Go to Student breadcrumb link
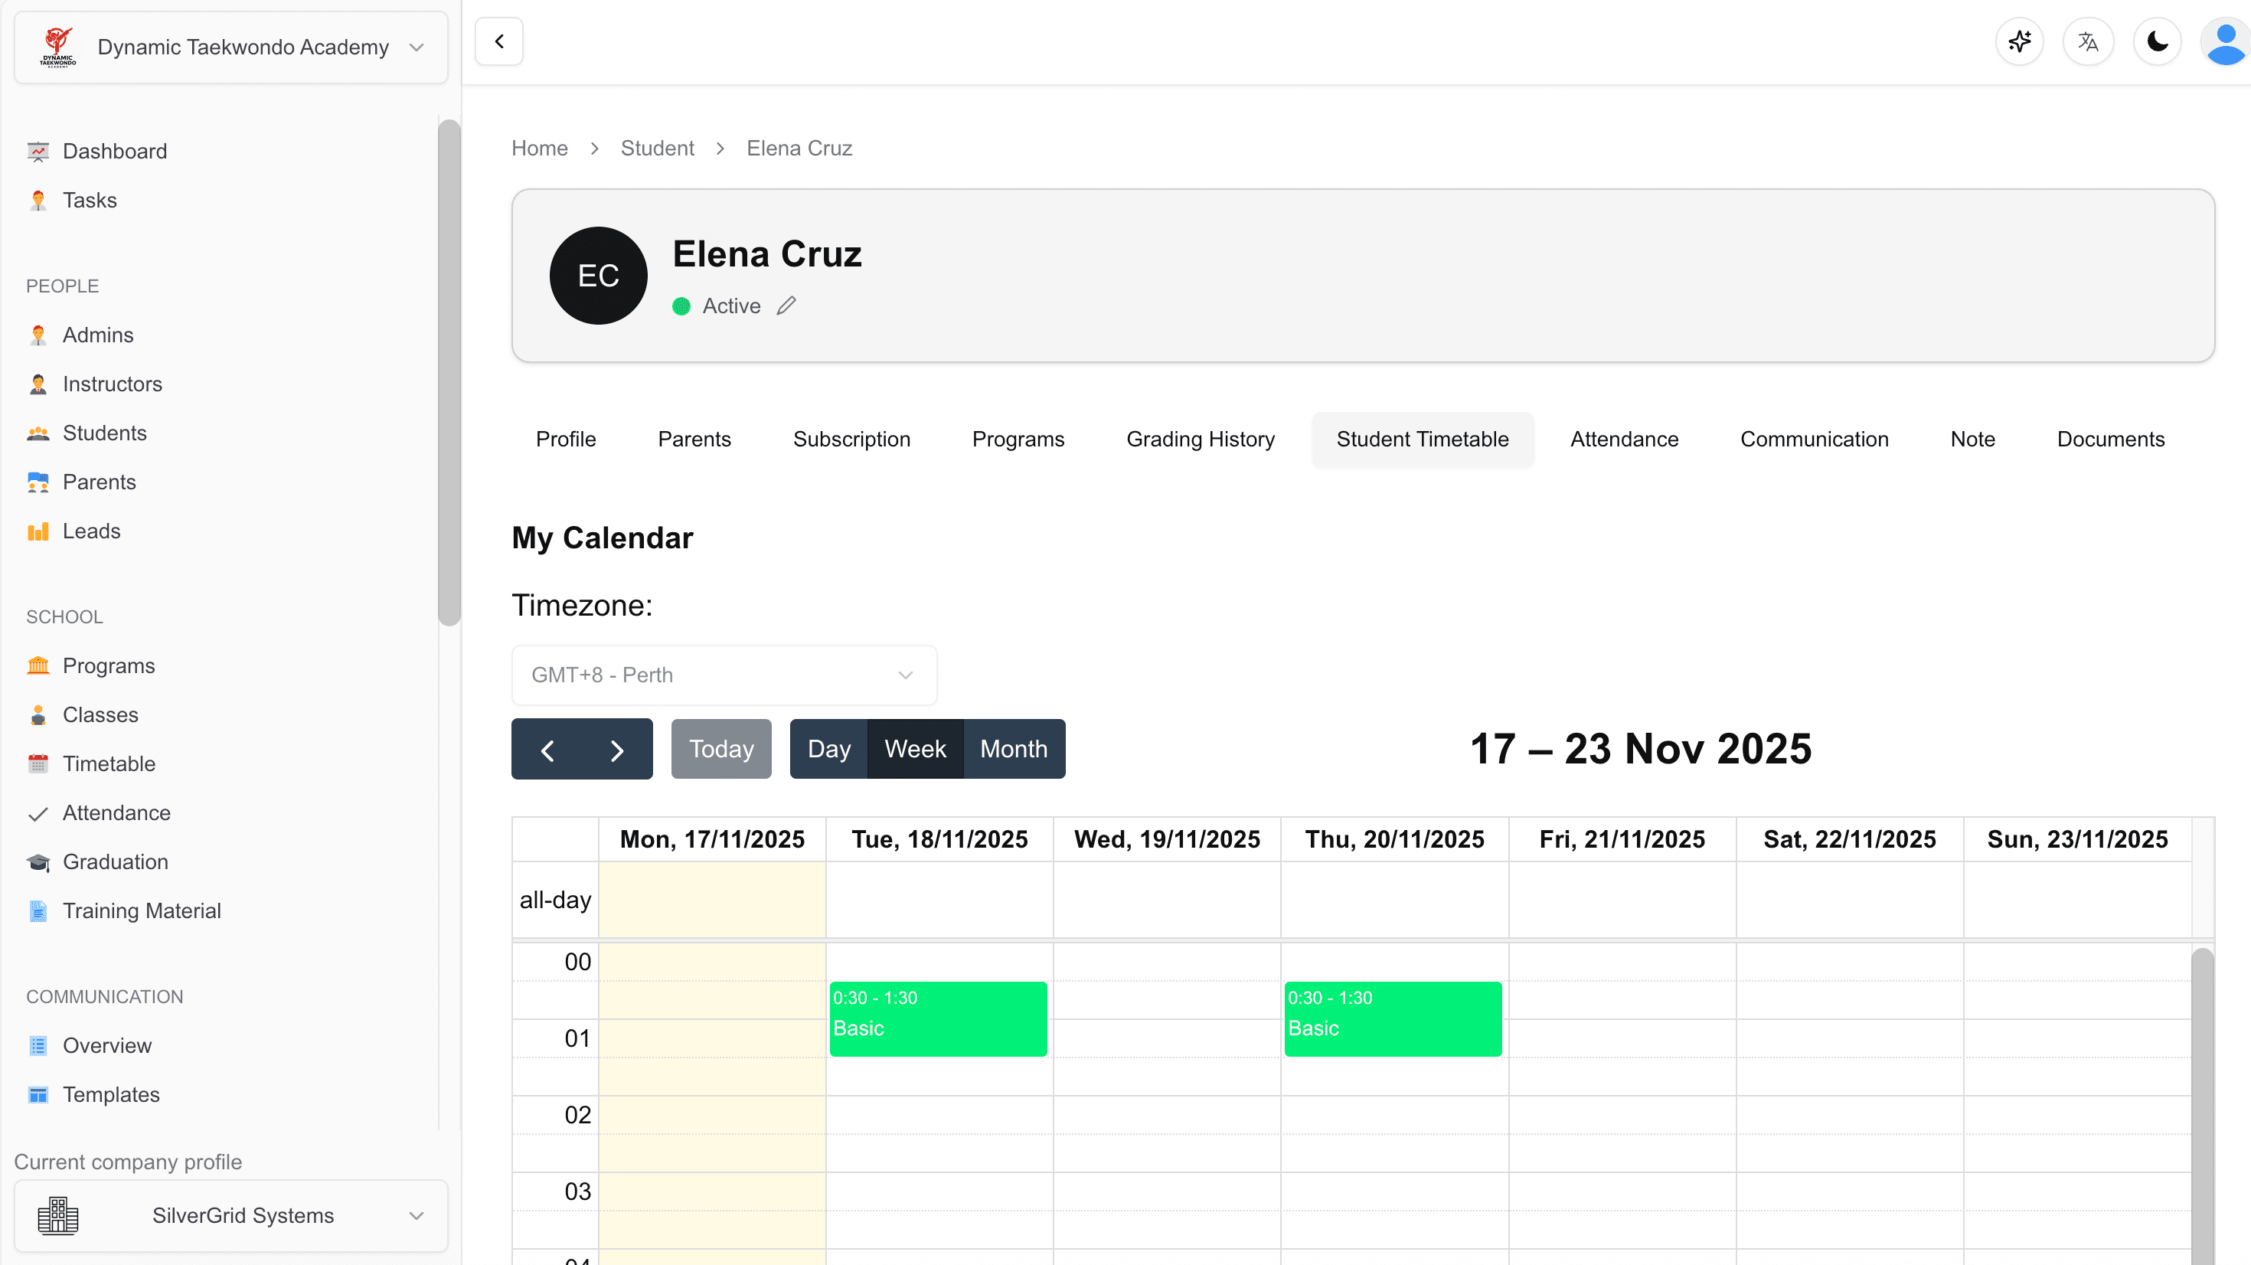Viewport: 2251px width, 1265px height. point(657,149)
